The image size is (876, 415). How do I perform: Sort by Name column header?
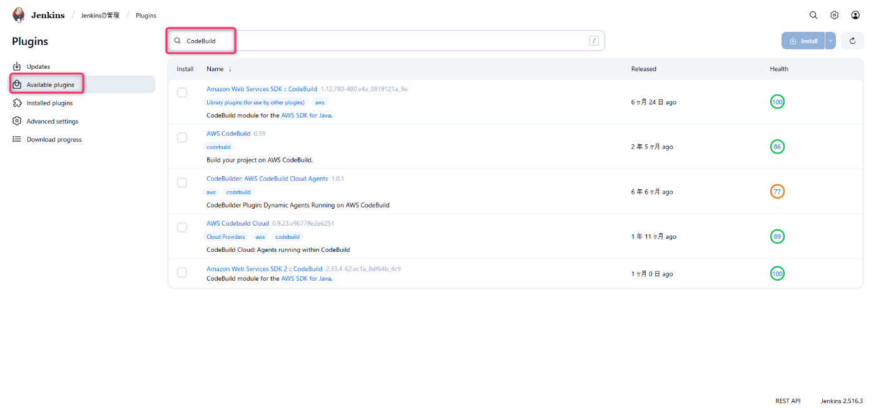tap(219, 69)
